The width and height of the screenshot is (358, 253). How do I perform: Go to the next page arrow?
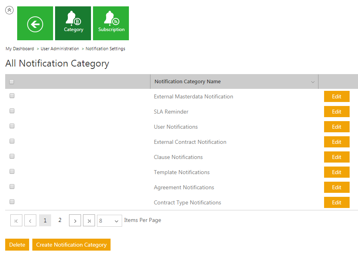[x=75, y=220]
